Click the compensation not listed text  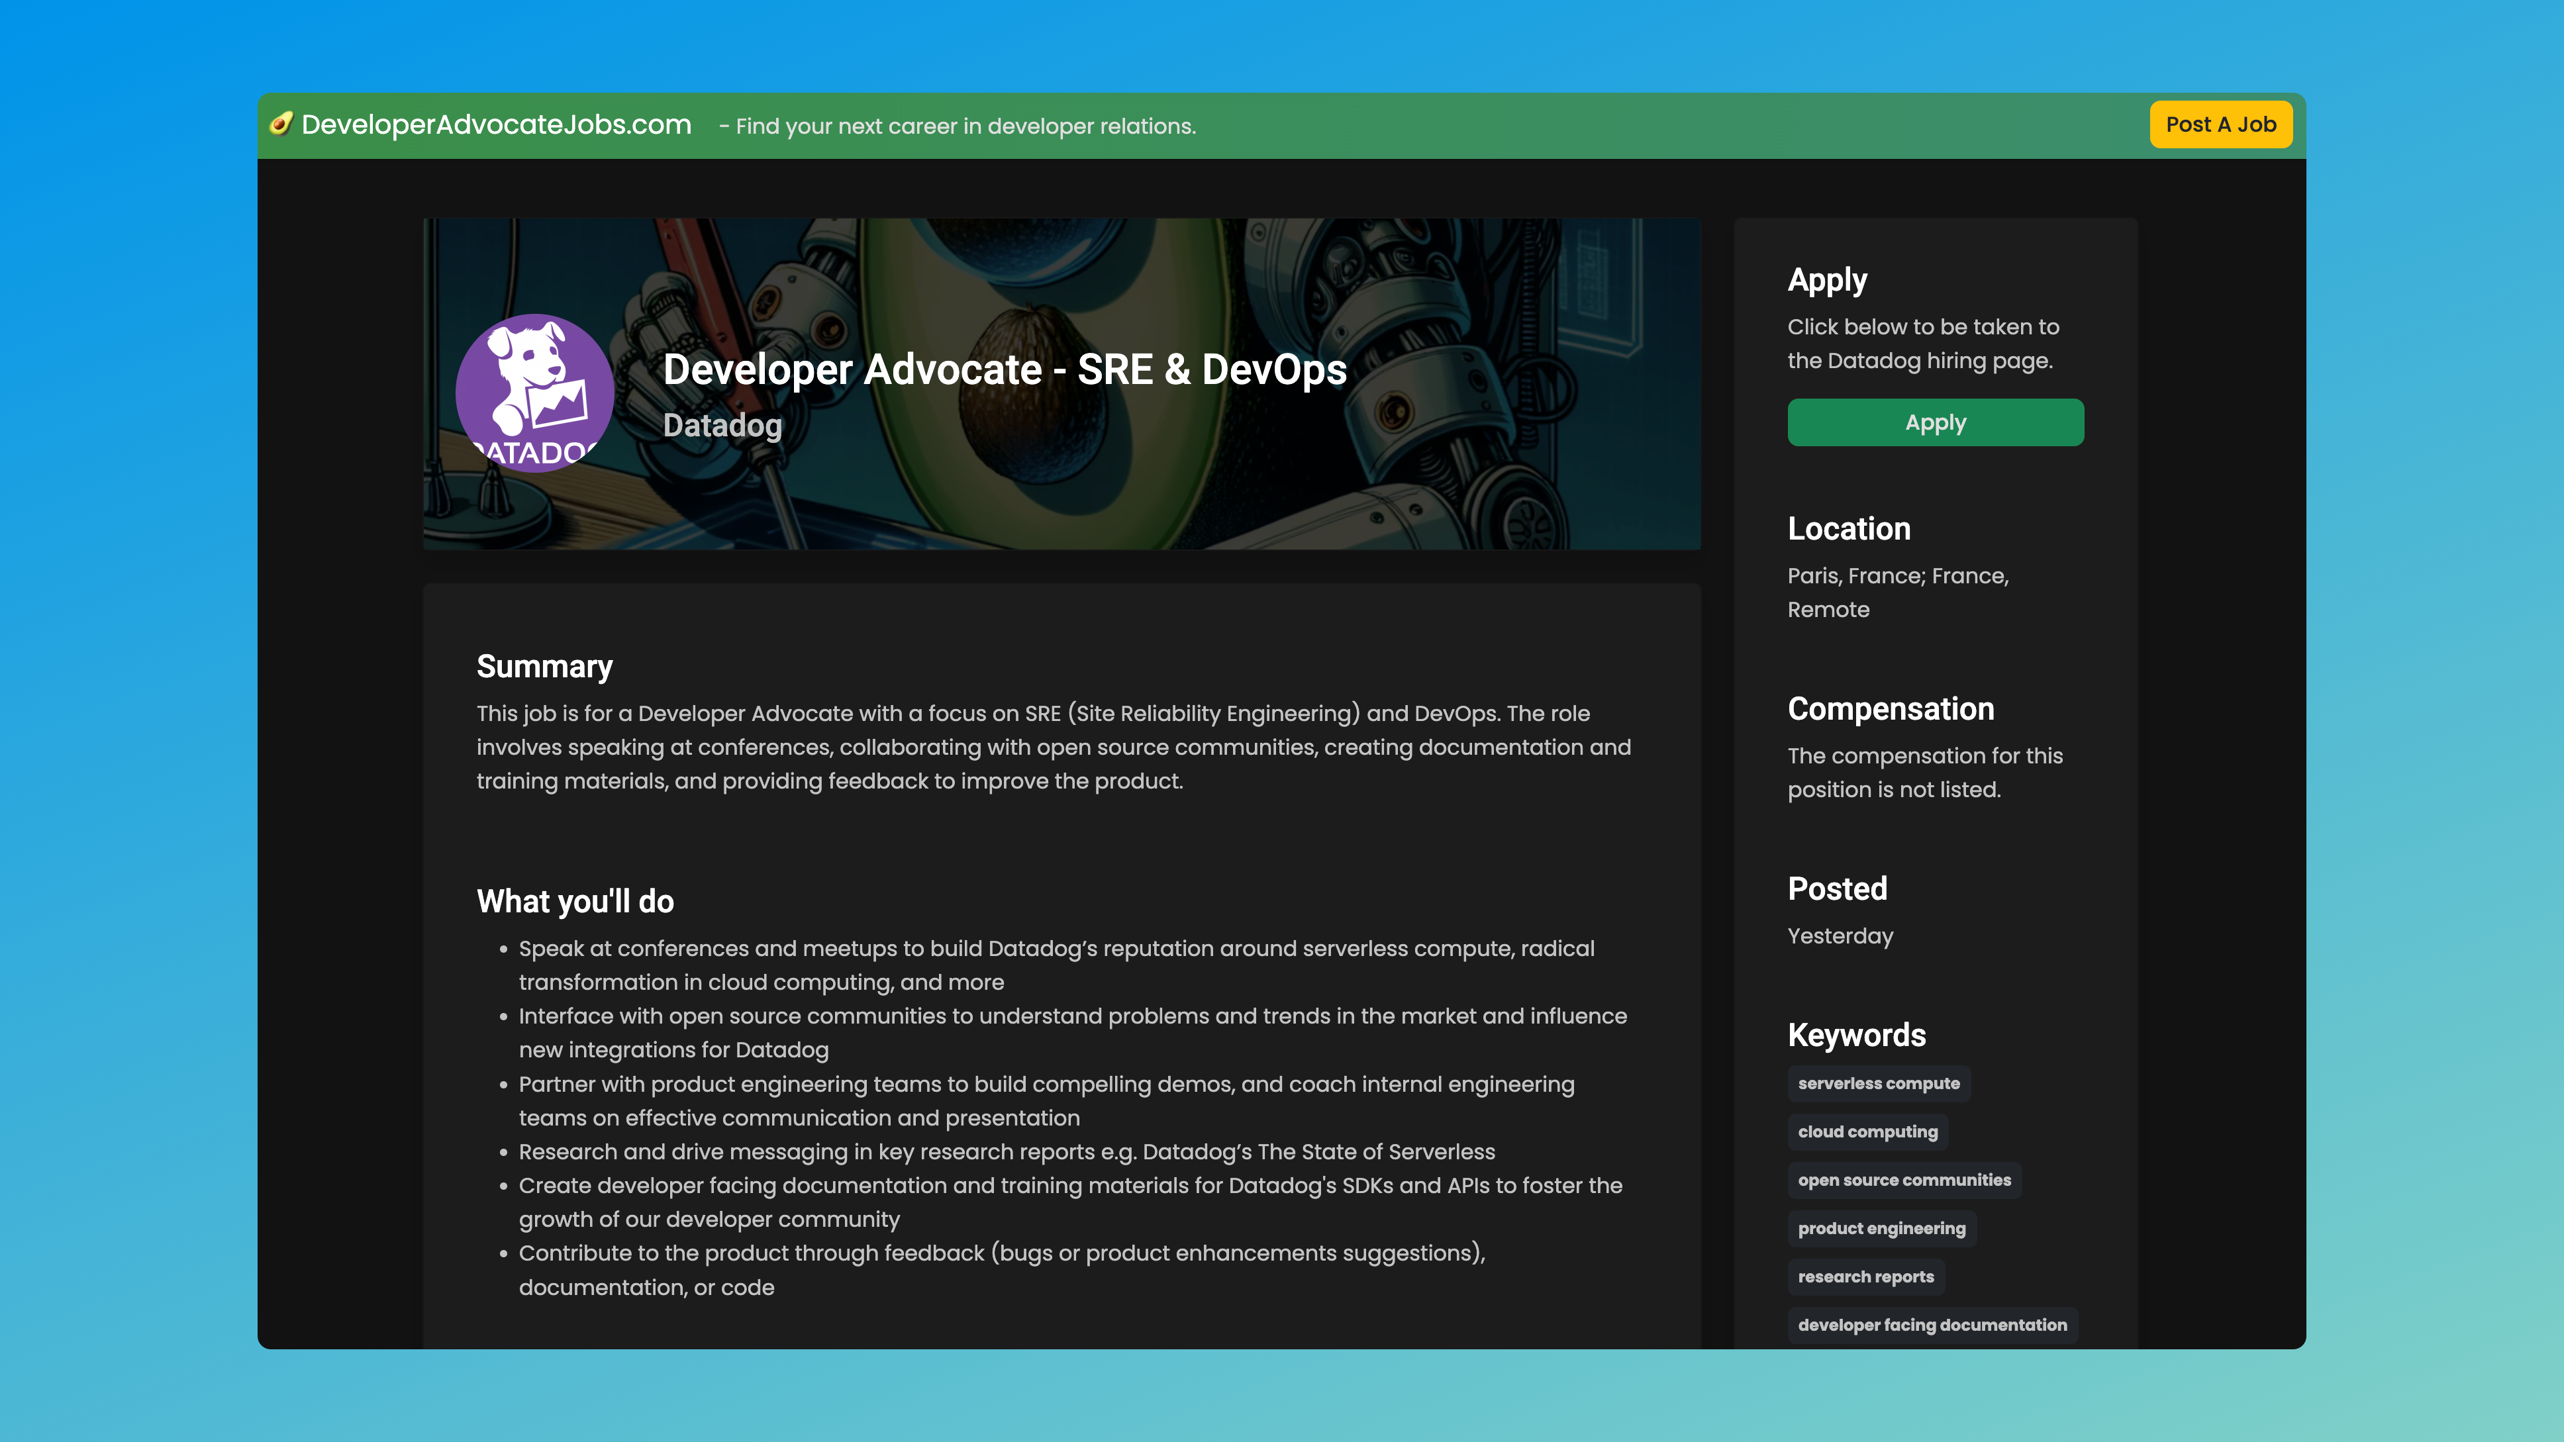coord(1925,772)
